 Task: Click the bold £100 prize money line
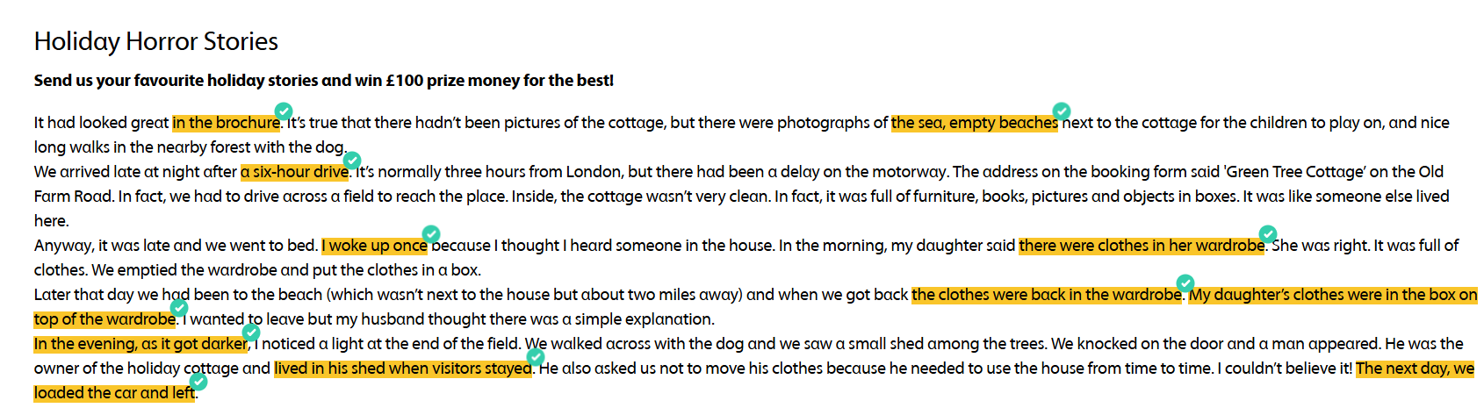[323, 81]
